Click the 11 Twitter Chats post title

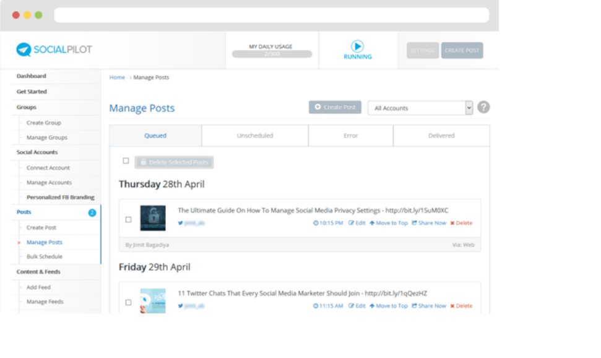pos(302,293)
